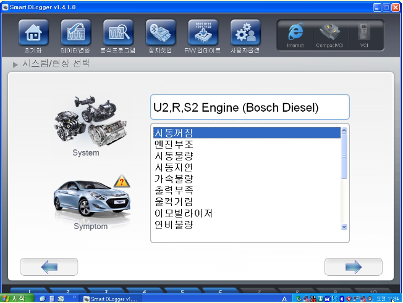Open the 데이터변환 data conversion tool
Screen dimensions: 403x303
tap(76, 33)
